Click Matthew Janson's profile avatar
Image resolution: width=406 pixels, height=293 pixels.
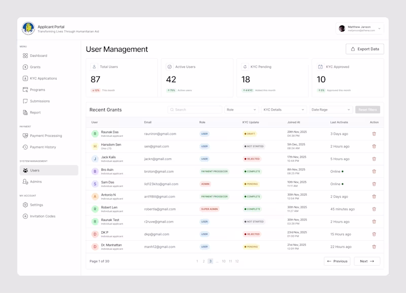(x=342, y=28)
